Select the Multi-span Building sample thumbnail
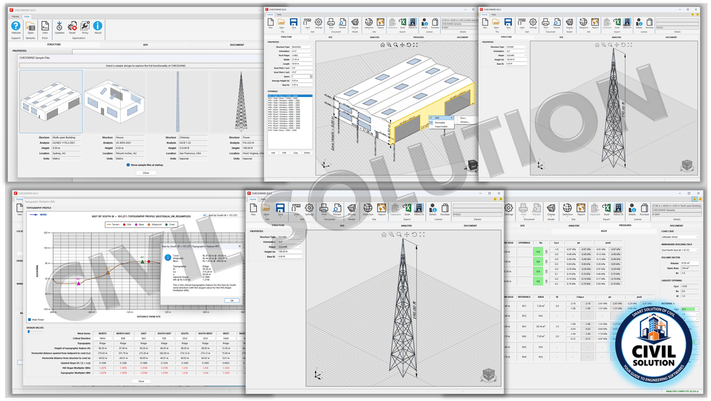 [51, 101]
